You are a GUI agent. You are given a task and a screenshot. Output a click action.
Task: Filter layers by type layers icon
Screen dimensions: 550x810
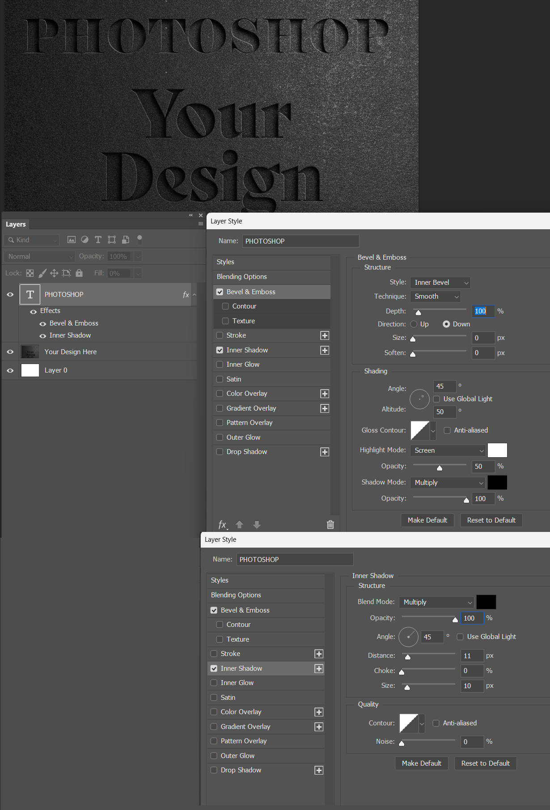(98, 240)
